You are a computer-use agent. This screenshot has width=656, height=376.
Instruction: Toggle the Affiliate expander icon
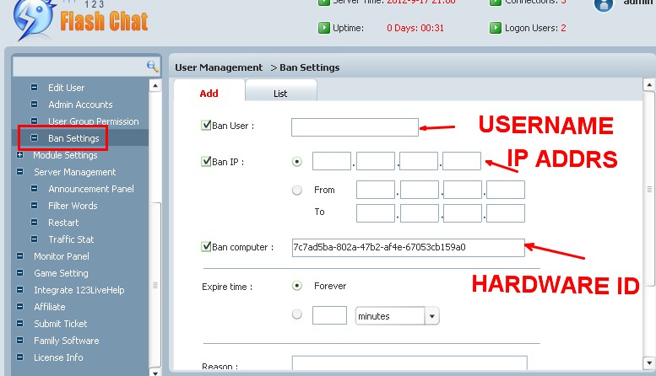click(19, 306)
